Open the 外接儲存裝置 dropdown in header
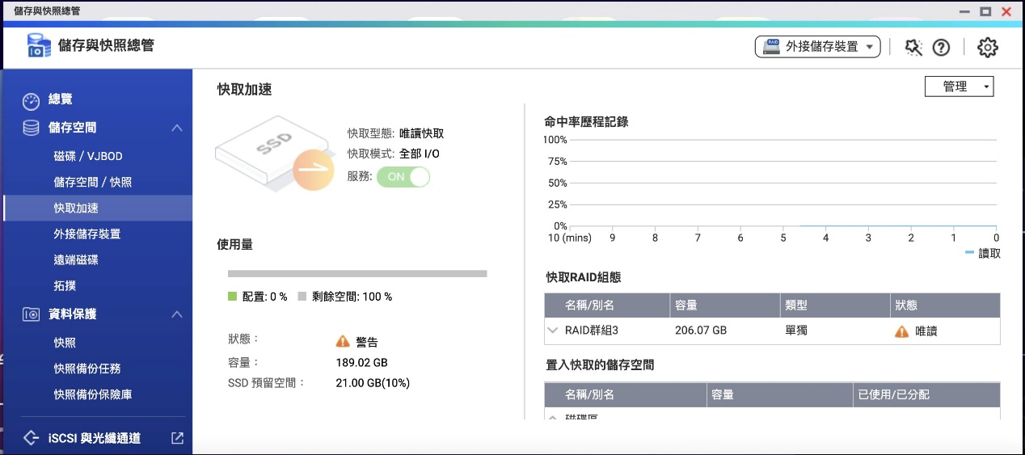Image resolution: width=1025 pixels, height=455 pixels. [x=817, y=47]
